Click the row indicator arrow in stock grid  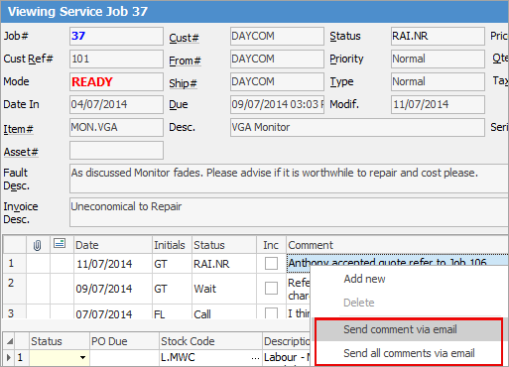tap(9, 357)
